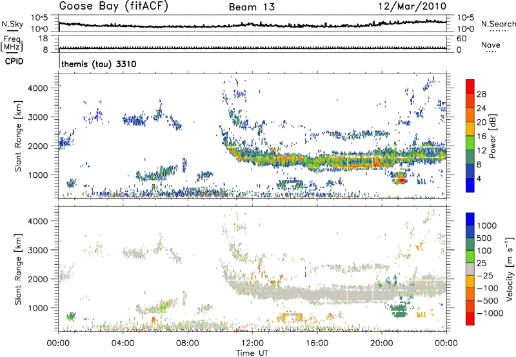Click the "Velocity [m s-1]" colorbar title
This screenshot has height=357, width=516.
pyautogui.click(x=510, y=269)
